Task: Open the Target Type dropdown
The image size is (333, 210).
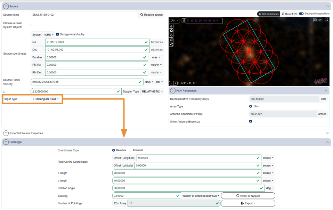Action: [x=45, y=99]
